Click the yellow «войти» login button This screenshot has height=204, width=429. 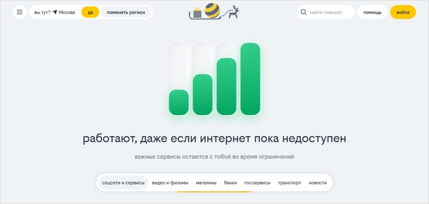pyautogui.click(x=403, y=12)
